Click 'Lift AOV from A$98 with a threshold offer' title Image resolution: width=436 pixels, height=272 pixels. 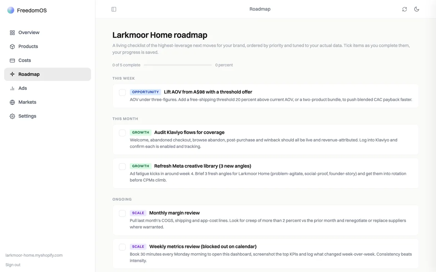pyautogui.click(x=208, y=92)
